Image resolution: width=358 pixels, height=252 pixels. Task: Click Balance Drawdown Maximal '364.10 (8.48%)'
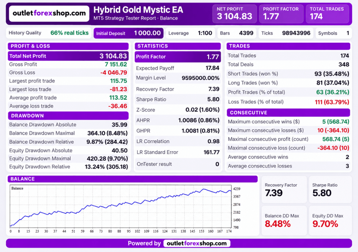tap(107, 133)
